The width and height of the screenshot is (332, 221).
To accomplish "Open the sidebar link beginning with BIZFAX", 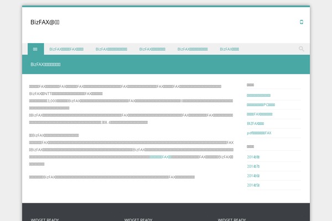I will click(255, 124).
